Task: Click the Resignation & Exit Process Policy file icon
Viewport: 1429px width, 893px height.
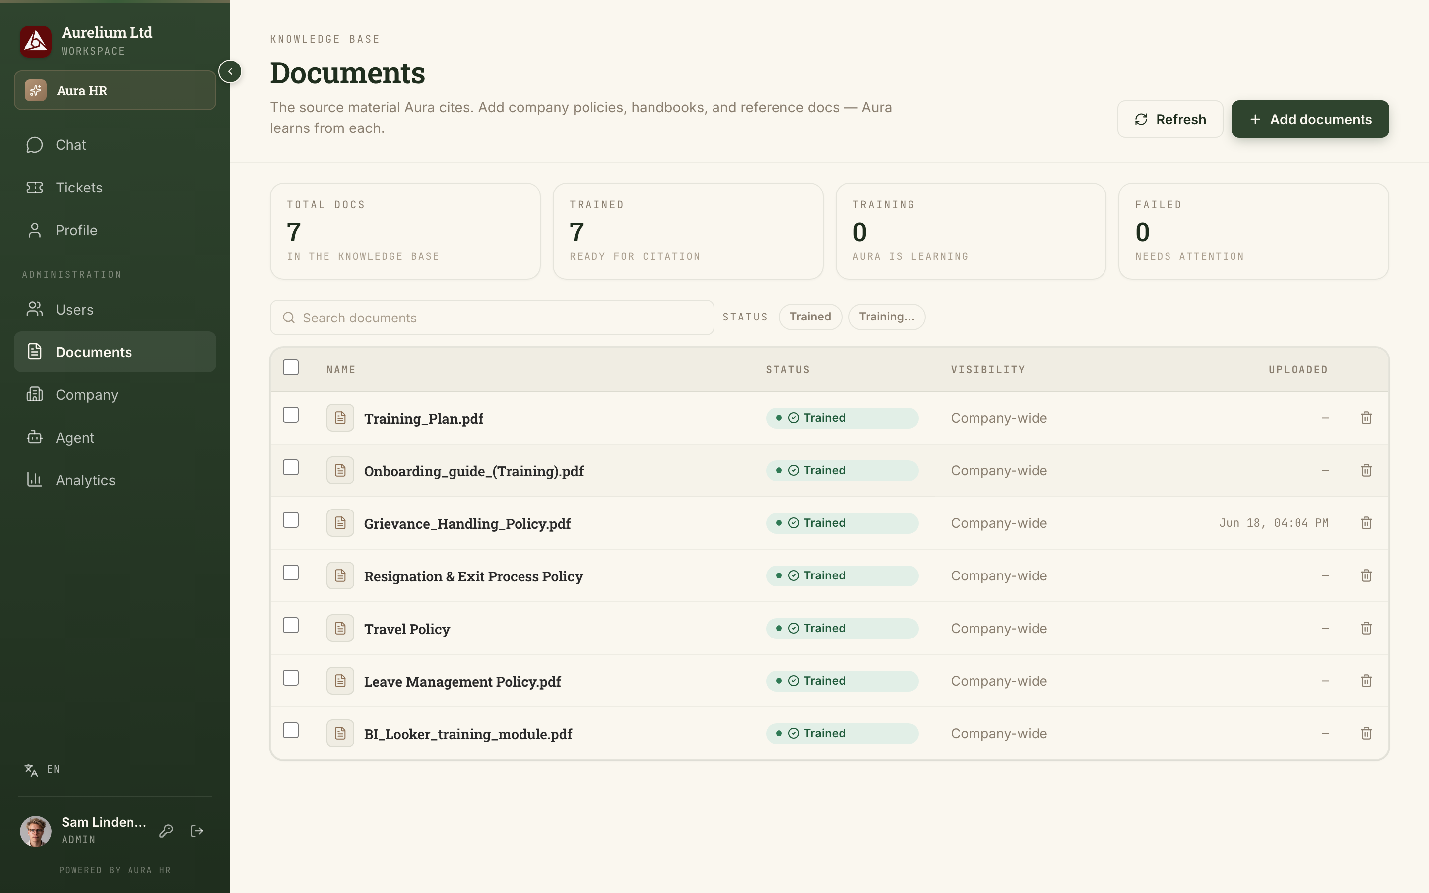Action: click(340, 576)
